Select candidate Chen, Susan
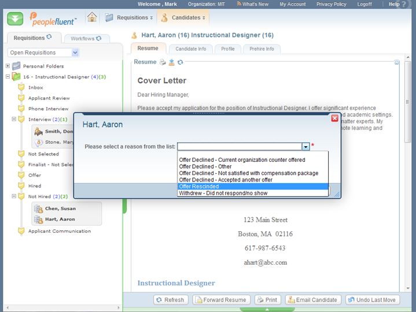 (60, 209)
